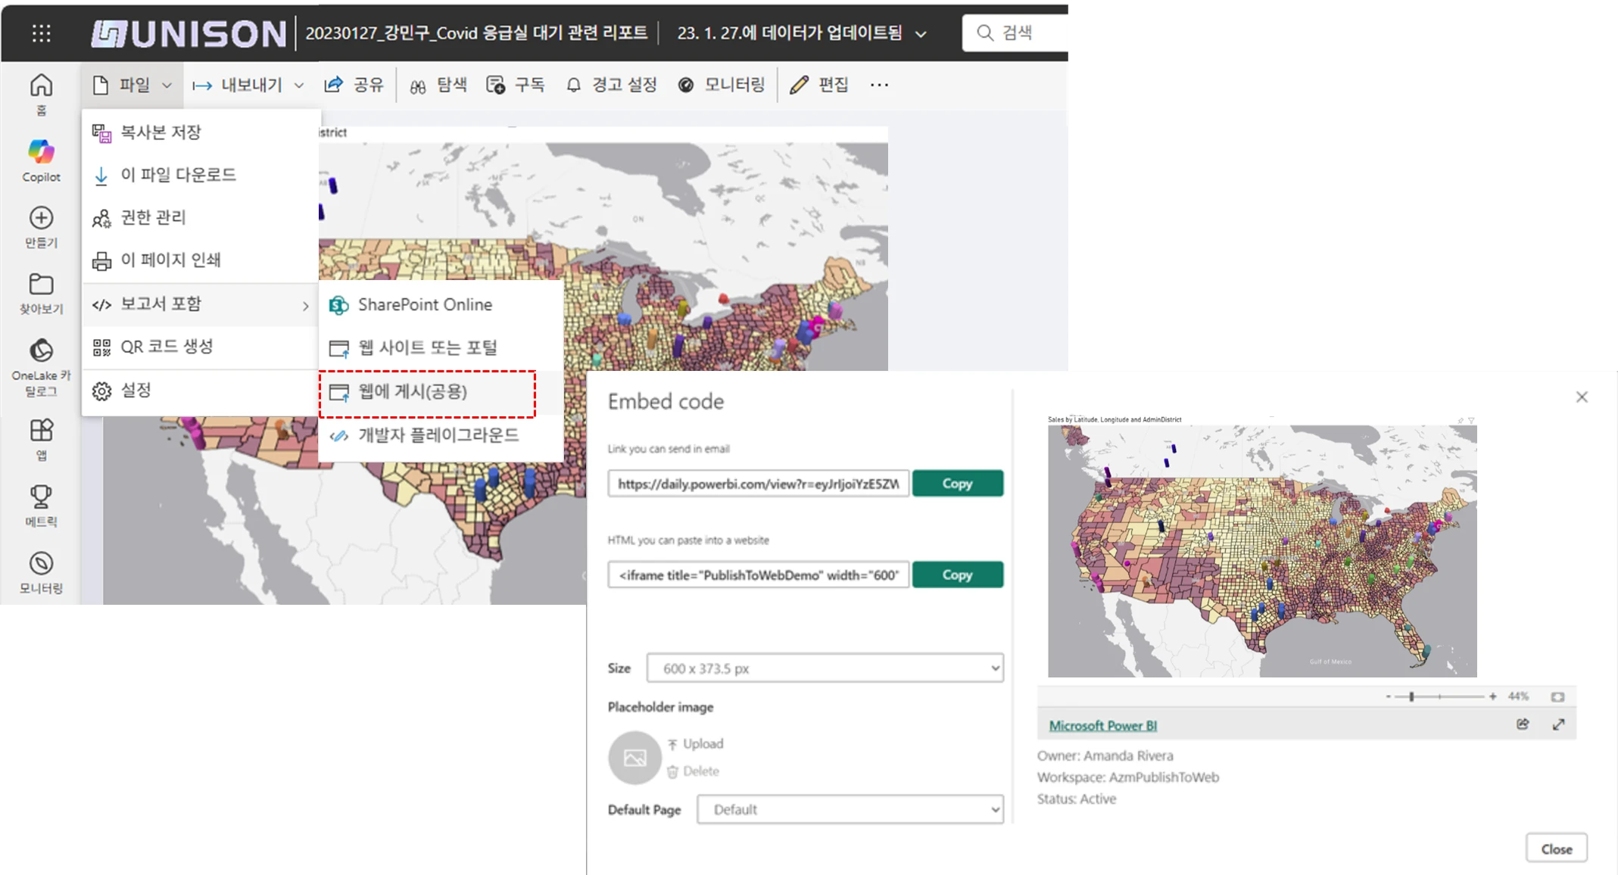Screen dimensions: 1618x875
Task: Click the Edit (편집) pencil icon
Action: point(799,85)
